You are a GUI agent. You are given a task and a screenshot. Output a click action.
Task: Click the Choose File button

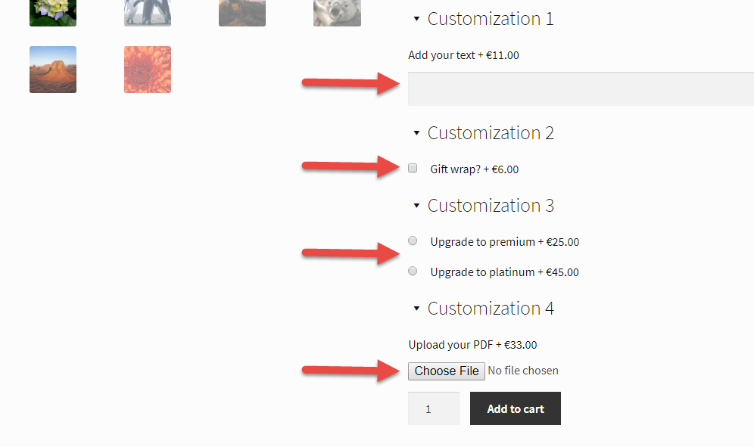446,371
